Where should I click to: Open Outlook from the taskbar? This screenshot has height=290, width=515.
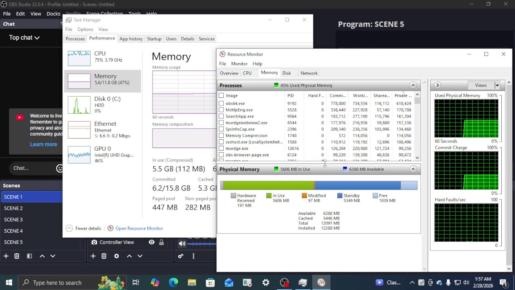[x=229, y=283]
